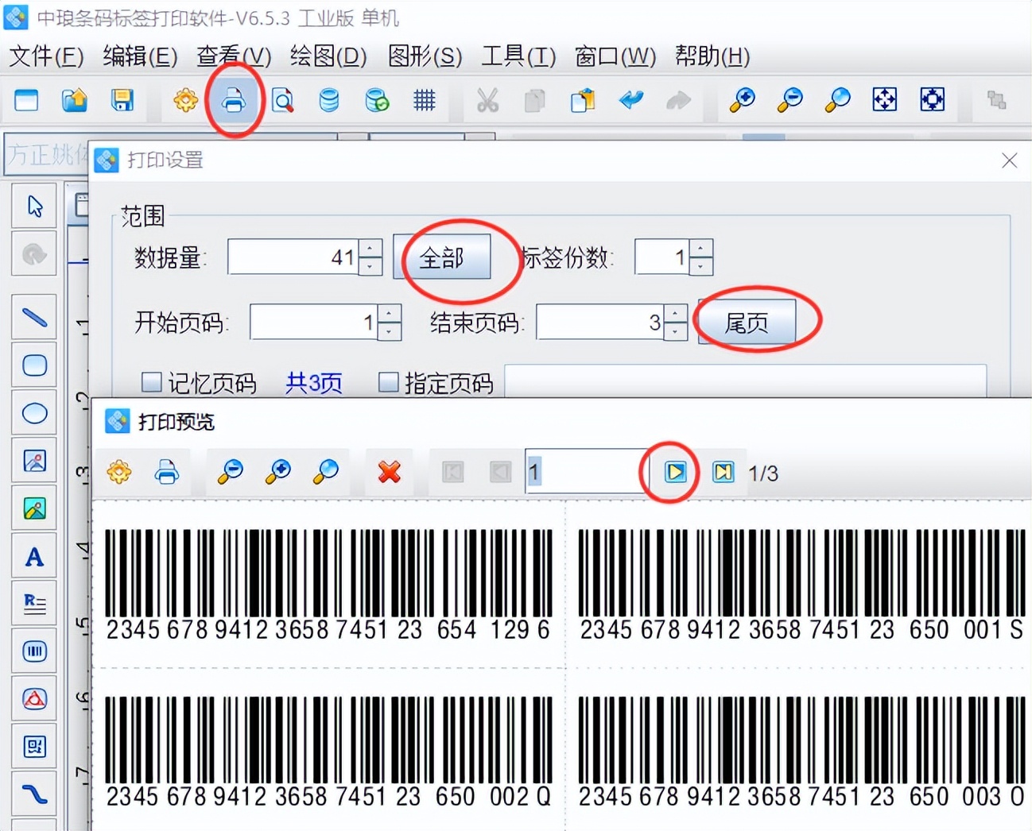Check the 指定页码 option
Screen dimensions: 1032x831
click(388, 382)
